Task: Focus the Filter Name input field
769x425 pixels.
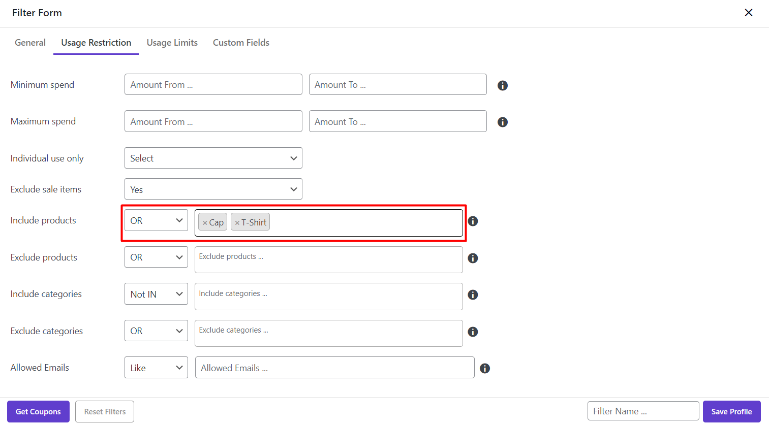Action: tap(642, 411)
